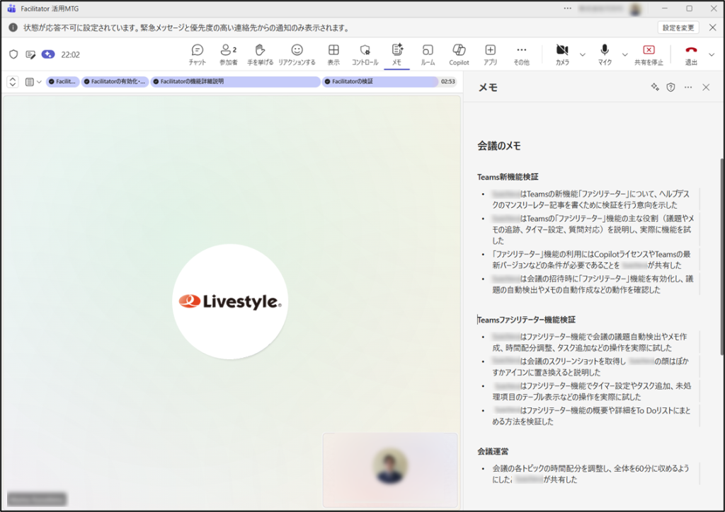Stop screen sharing with 共有を停止
The height and width of the screenshot is (512, 725).
click(649, 54)
